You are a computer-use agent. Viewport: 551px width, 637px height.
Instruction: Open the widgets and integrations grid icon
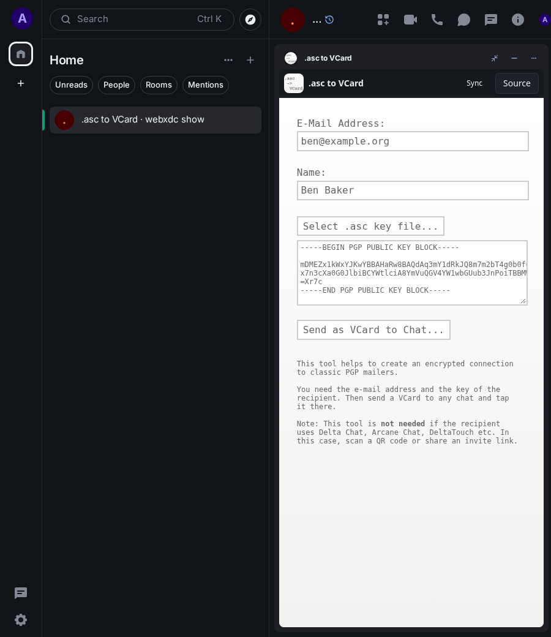coord(383,20)
